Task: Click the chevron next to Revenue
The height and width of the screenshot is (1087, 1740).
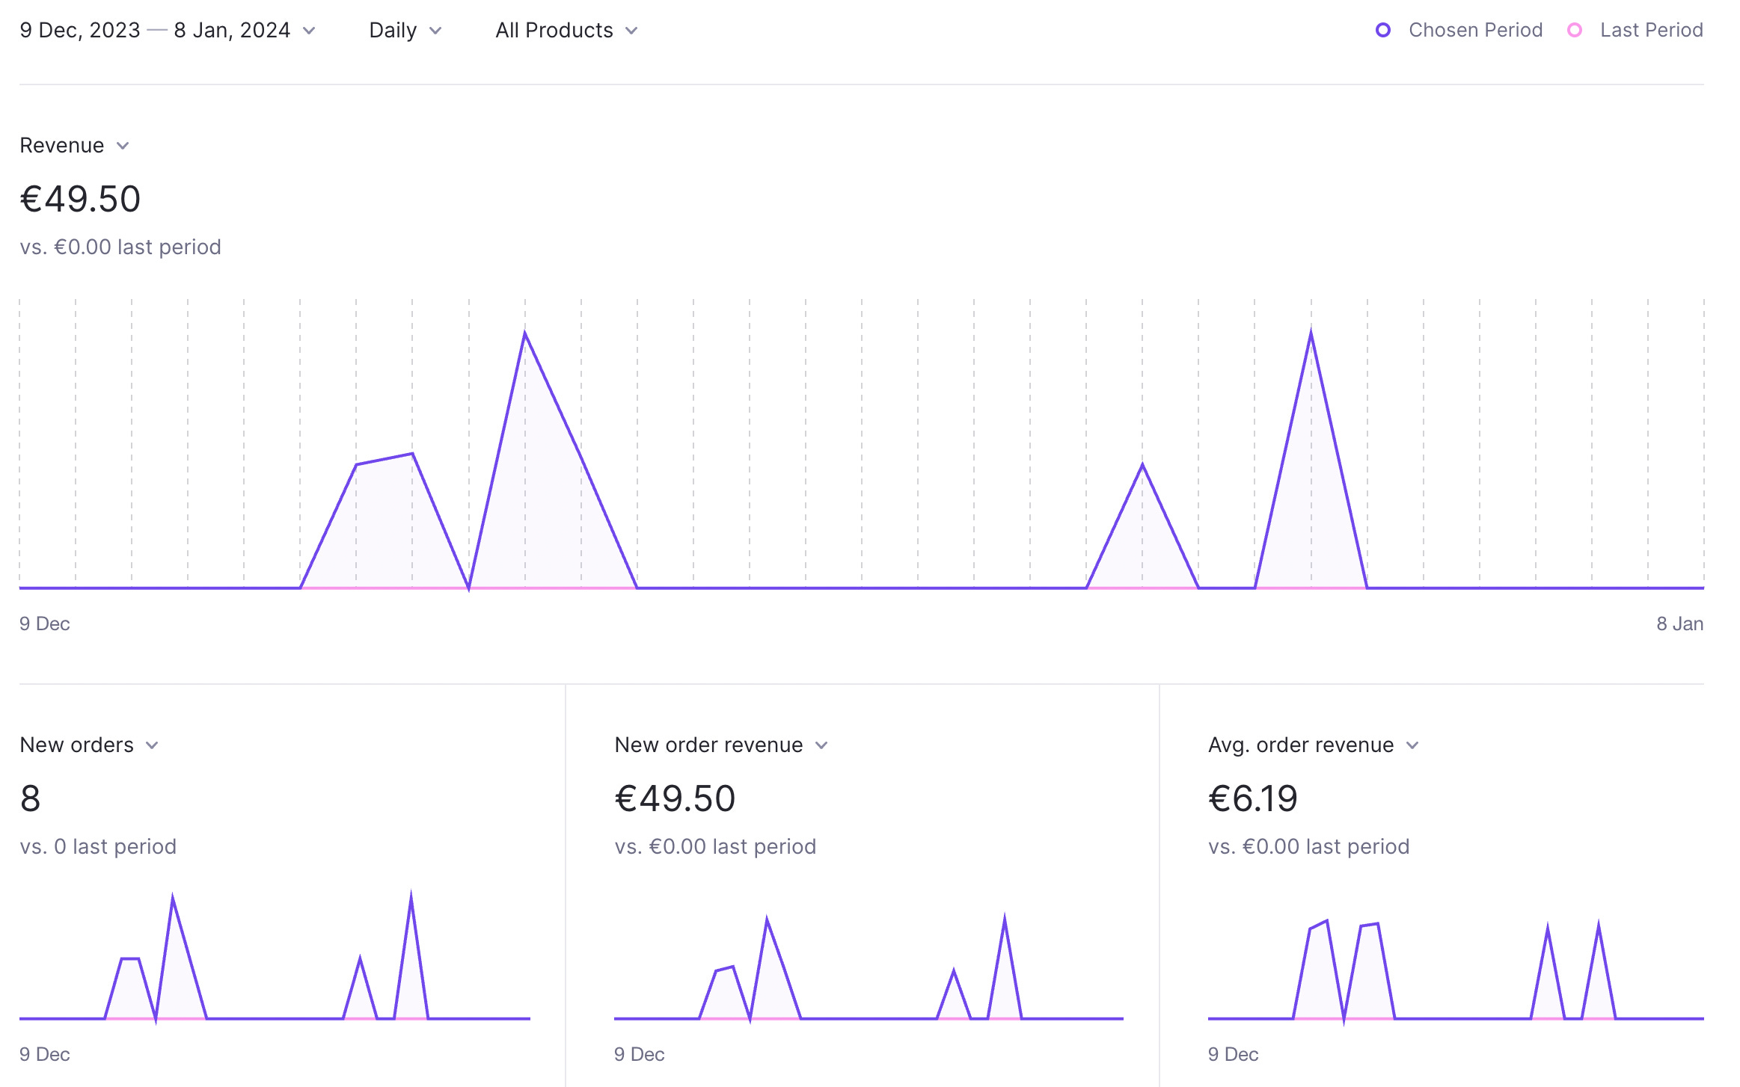Action: (123, 146)
